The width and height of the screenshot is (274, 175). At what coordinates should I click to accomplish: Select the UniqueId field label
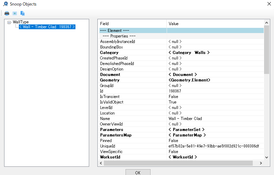click(108, 146)
